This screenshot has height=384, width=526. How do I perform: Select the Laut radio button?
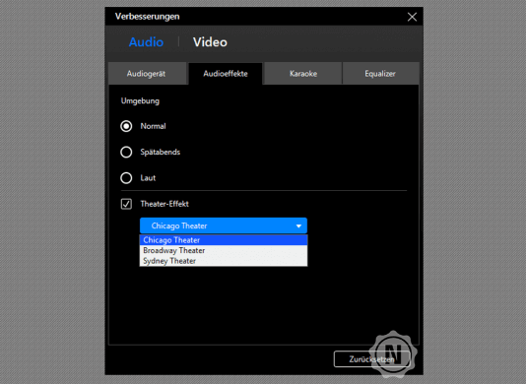(126, 178)
